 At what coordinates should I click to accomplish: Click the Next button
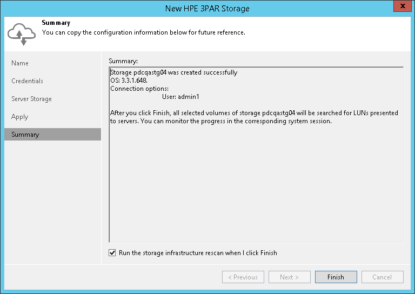(x=290, y=277)
